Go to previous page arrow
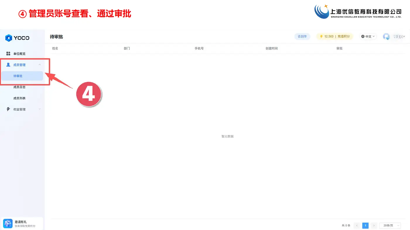 (x=357, y=225)
